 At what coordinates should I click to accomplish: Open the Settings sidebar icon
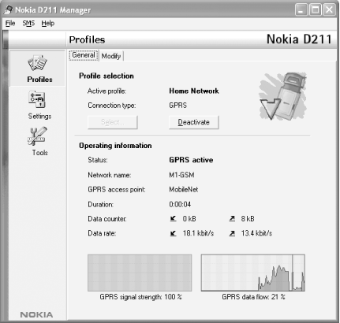(x=37, y=99)
